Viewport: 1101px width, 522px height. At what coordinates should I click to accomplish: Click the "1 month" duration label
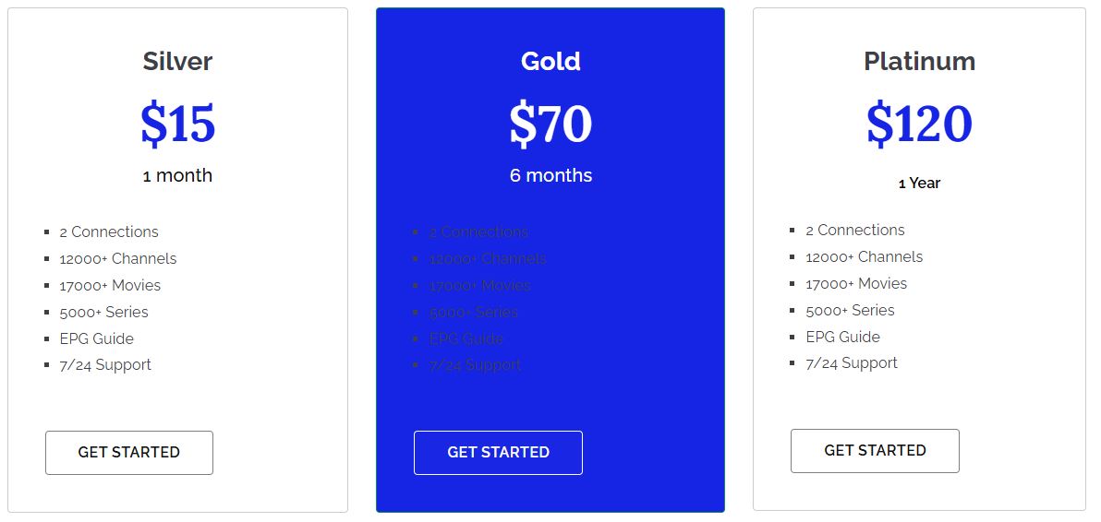coord(177,175)
